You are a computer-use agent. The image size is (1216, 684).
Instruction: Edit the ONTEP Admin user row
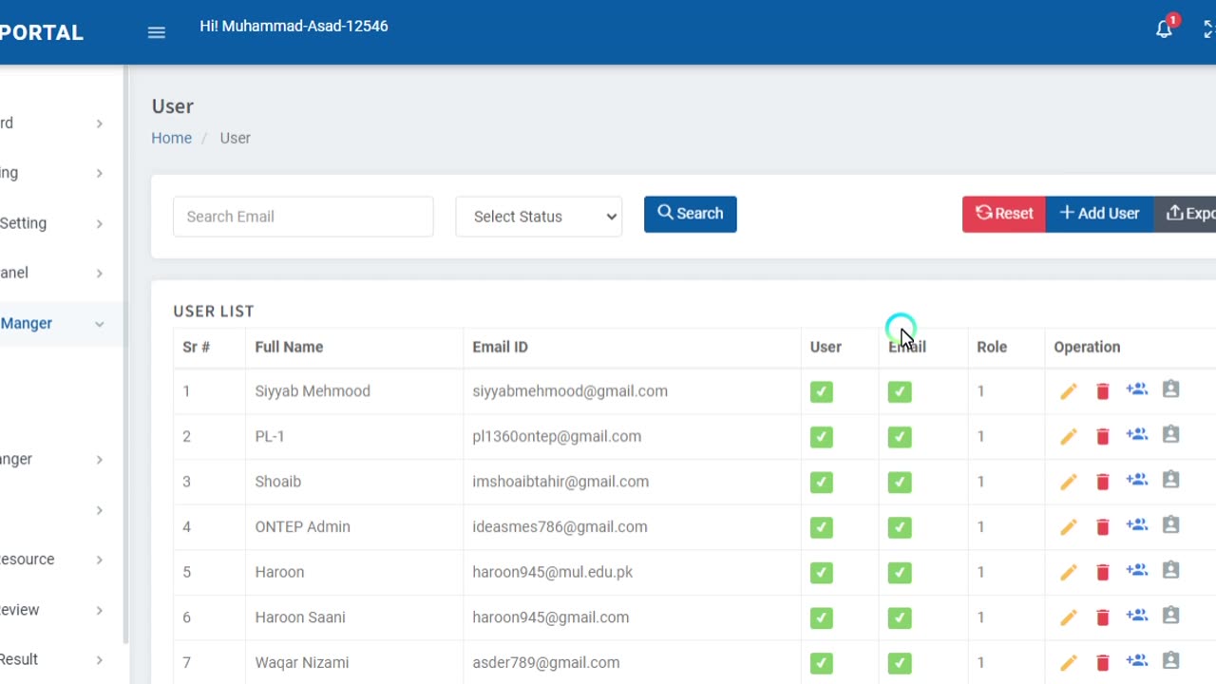[1069, 527]
